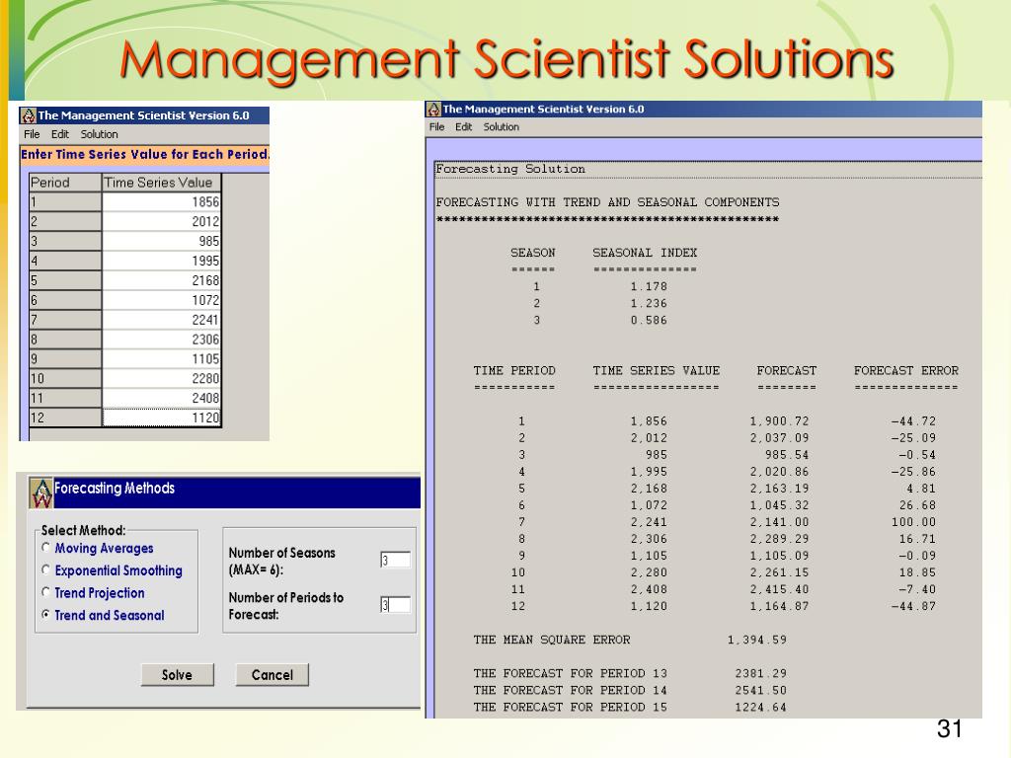Click the period 8 value cell 2306
1011x758 pixels.
(x=161, y=340)
